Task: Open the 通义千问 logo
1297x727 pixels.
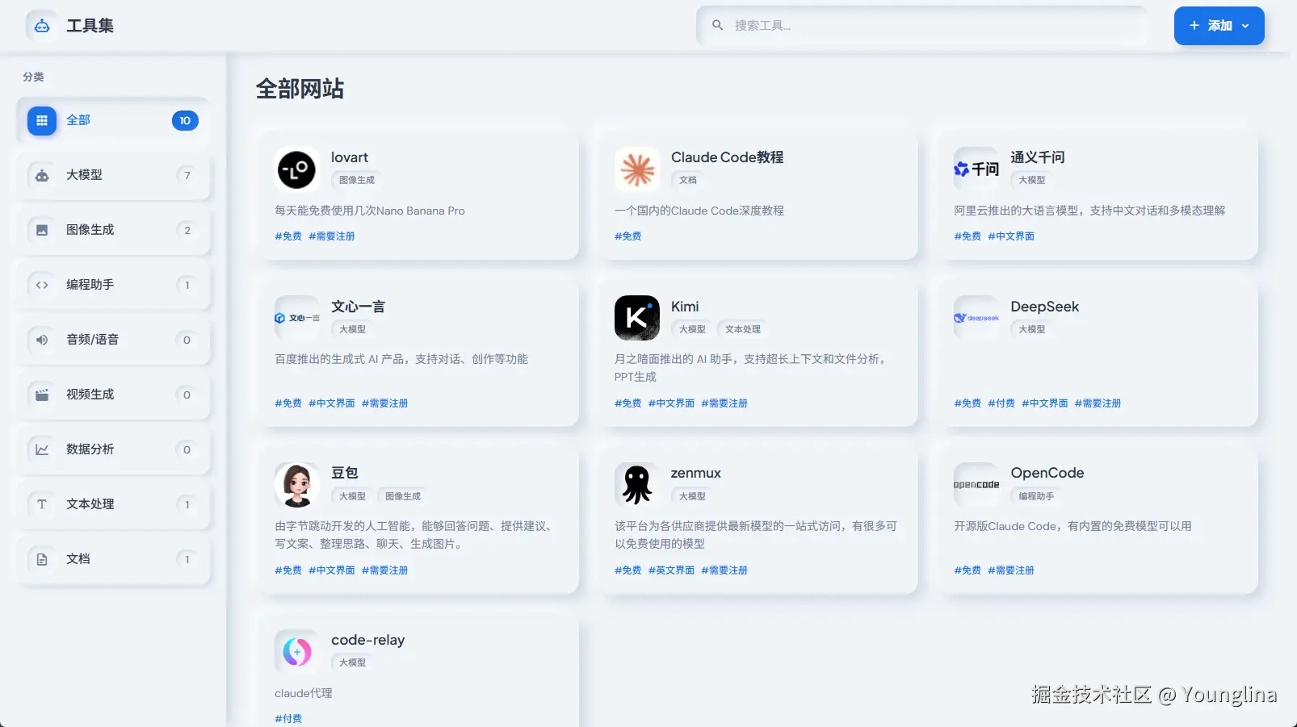Action: click(x=976, y=169)
